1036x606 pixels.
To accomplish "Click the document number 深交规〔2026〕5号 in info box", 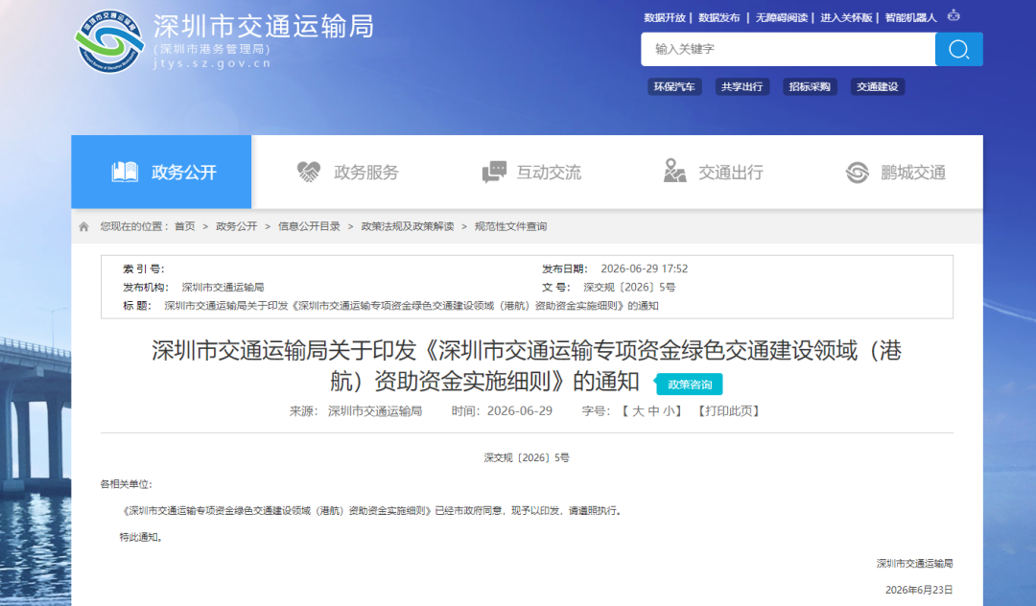I will 629,287.
